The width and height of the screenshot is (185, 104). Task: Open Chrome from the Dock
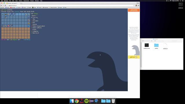tap(77, 101)
